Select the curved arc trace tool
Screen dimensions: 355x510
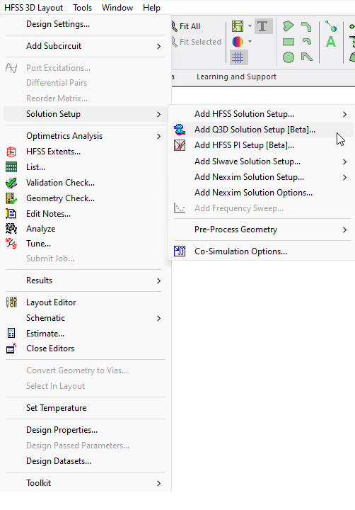(x=307, y=41)
